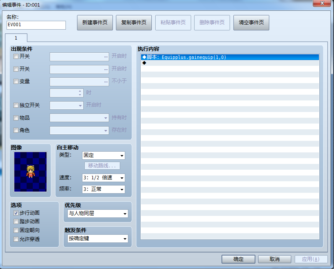Click the 删除事件页 button
Screen dimensions: 334x269
[212, 23]
